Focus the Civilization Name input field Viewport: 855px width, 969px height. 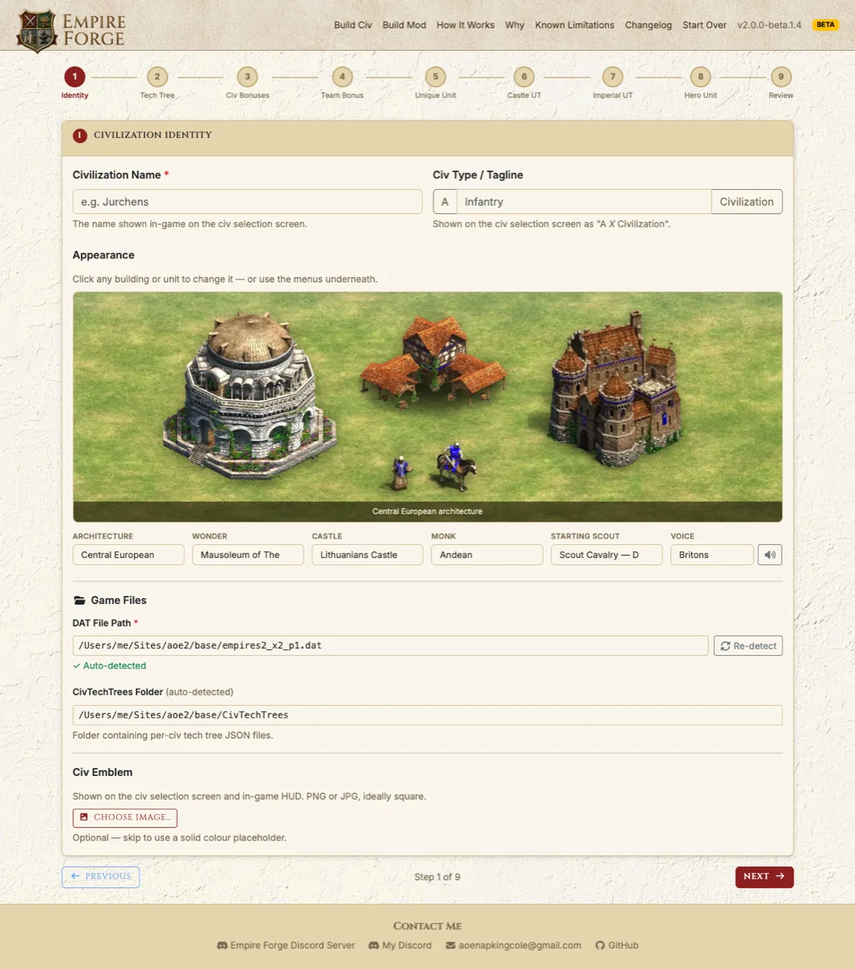(x=247, y=202)
